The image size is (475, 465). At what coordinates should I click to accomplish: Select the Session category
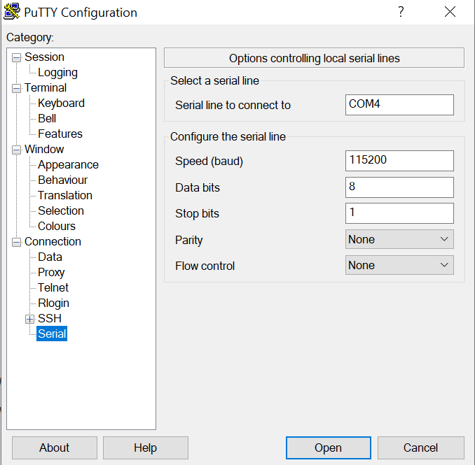tap(44, 57)
